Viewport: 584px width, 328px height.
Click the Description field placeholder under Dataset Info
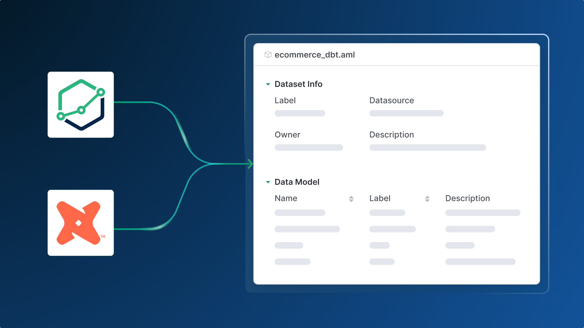click(x=427, y=148)
